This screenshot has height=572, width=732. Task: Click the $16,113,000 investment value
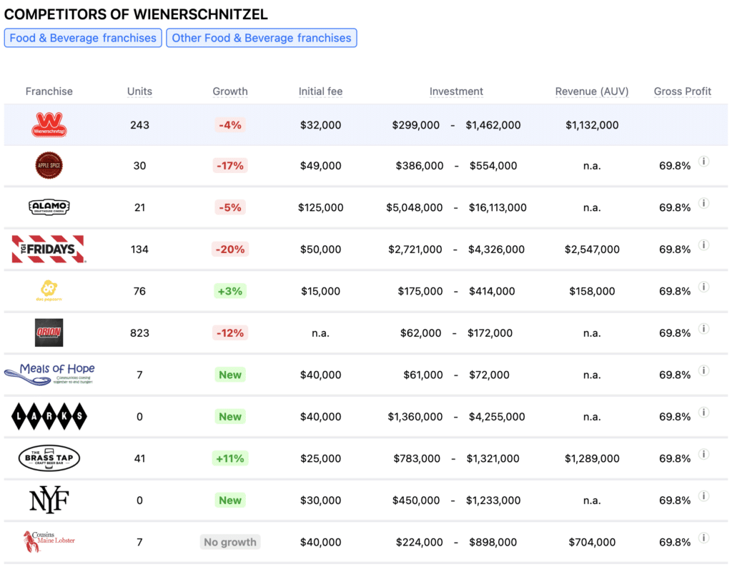(x=498, y=207)
